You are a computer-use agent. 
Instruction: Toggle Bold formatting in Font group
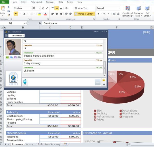point(16,14)
